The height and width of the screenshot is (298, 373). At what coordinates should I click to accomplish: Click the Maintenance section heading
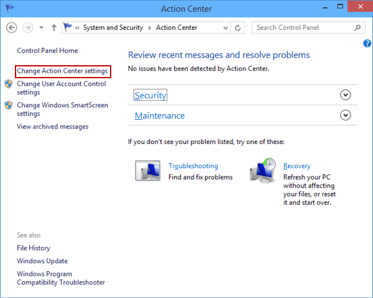point(160,115)
